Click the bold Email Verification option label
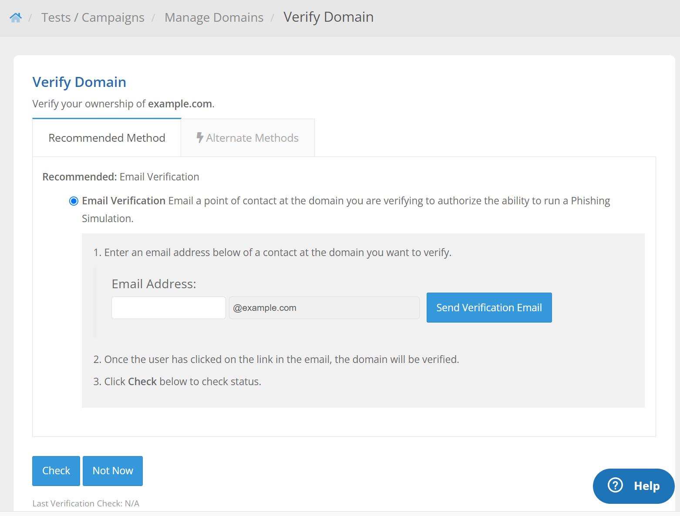The height and width of the screenshot is (516, 680). (124, 201)
